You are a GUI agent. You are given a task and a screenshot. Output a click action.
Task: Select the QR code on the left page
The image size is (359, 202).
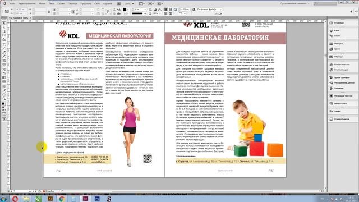tap(148, 158)
